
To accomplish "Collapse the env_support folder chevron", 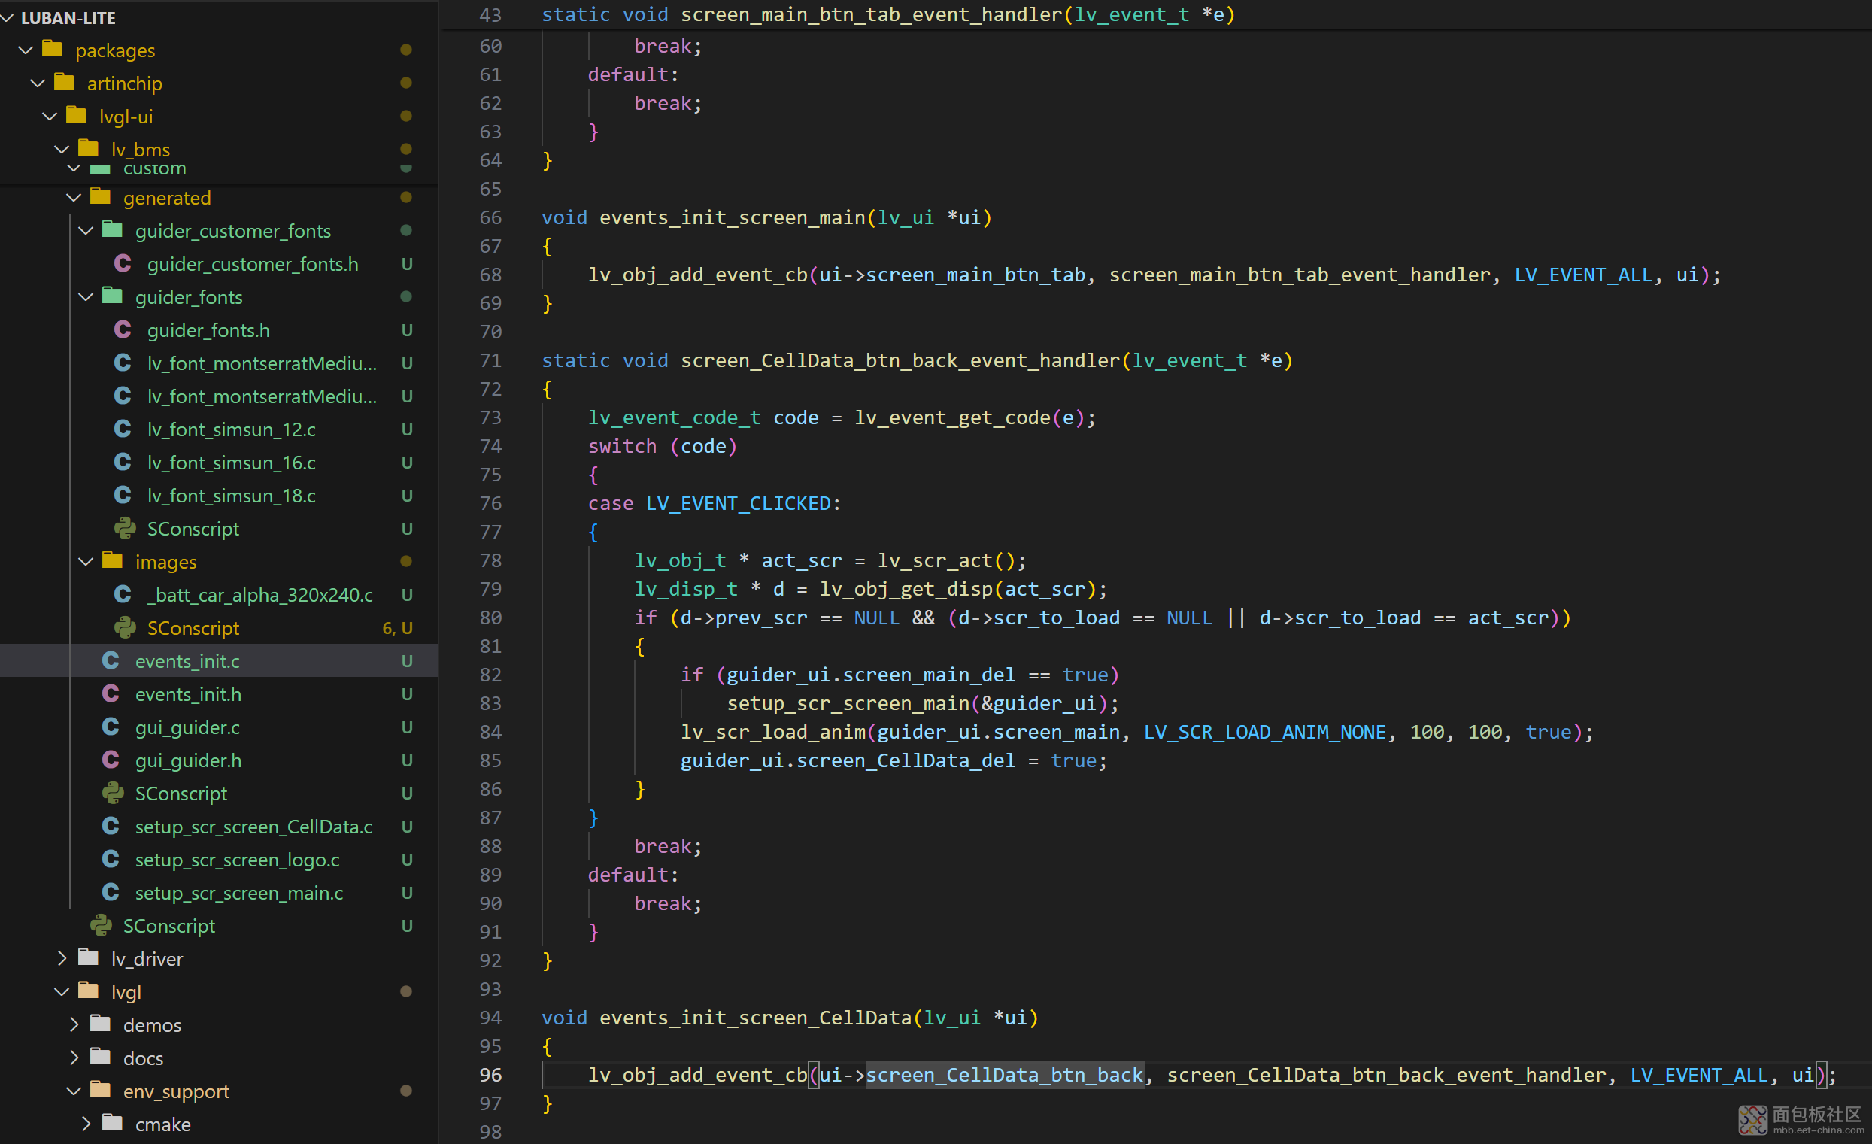I will pyautogui.click(x=74, y=1091).
